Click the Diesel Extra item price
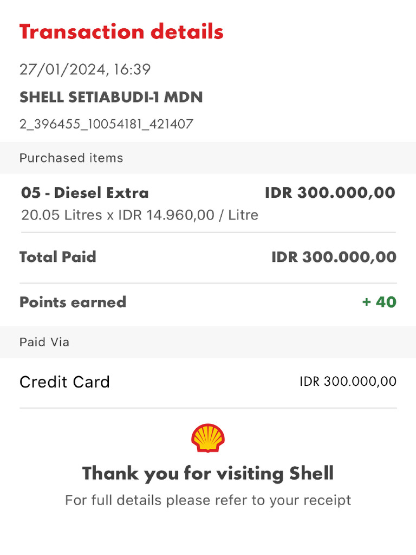Viewport: 416px width, 555px height. pos(330,192)
